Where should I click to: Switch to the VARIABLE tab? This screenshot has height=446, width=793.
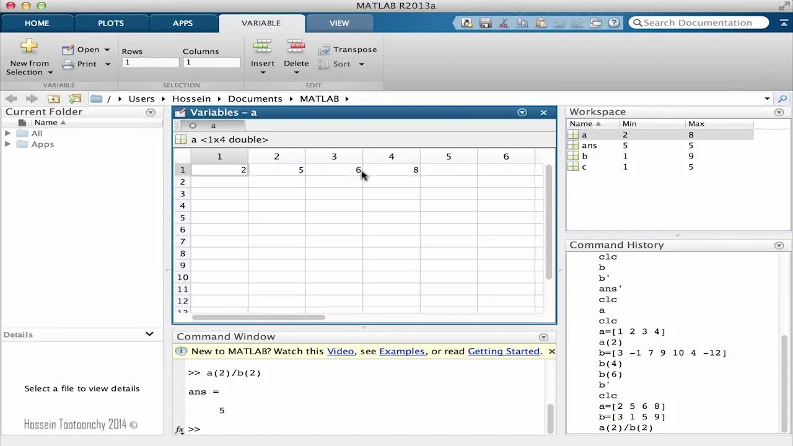pyautogui.click(x=261, y=23)
